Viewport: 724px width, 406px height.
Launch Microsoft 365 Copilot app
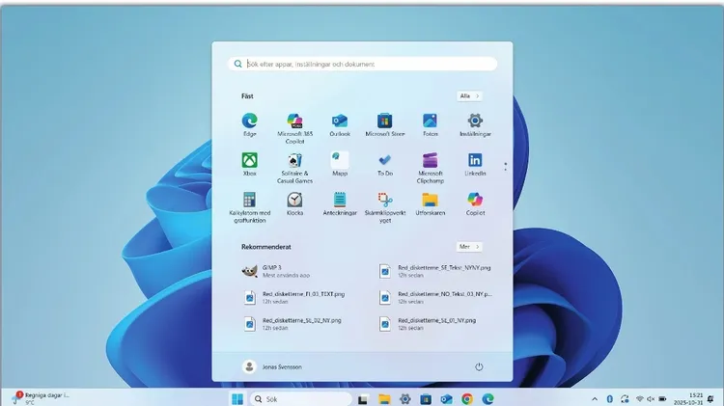[294, 122]
